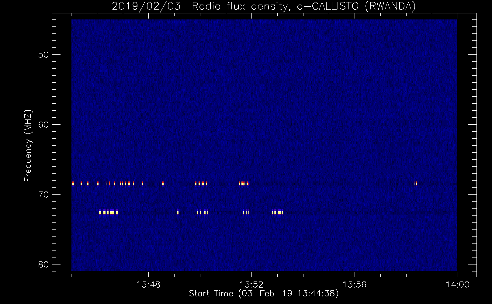This screenshot has width=492, height=304.
Task: Click the bright burst cluster near 13:53 at 72 MHz
Action: (278, 212)
